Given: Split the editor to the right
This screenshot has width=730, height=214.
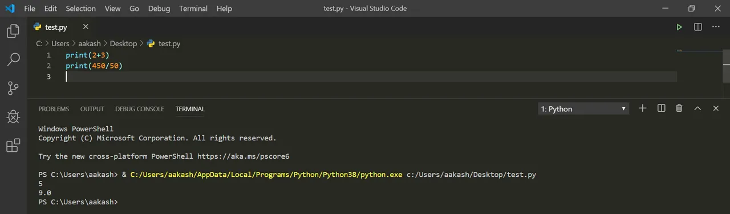Looking at the screenshot, I should point(697,27).
